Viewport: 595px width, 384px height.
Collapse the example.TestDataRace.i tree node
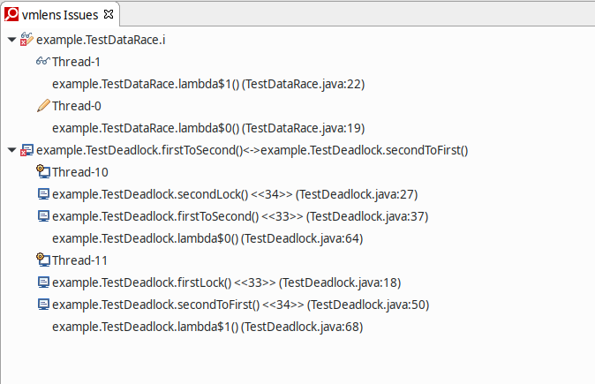click(x=11, y=40)
